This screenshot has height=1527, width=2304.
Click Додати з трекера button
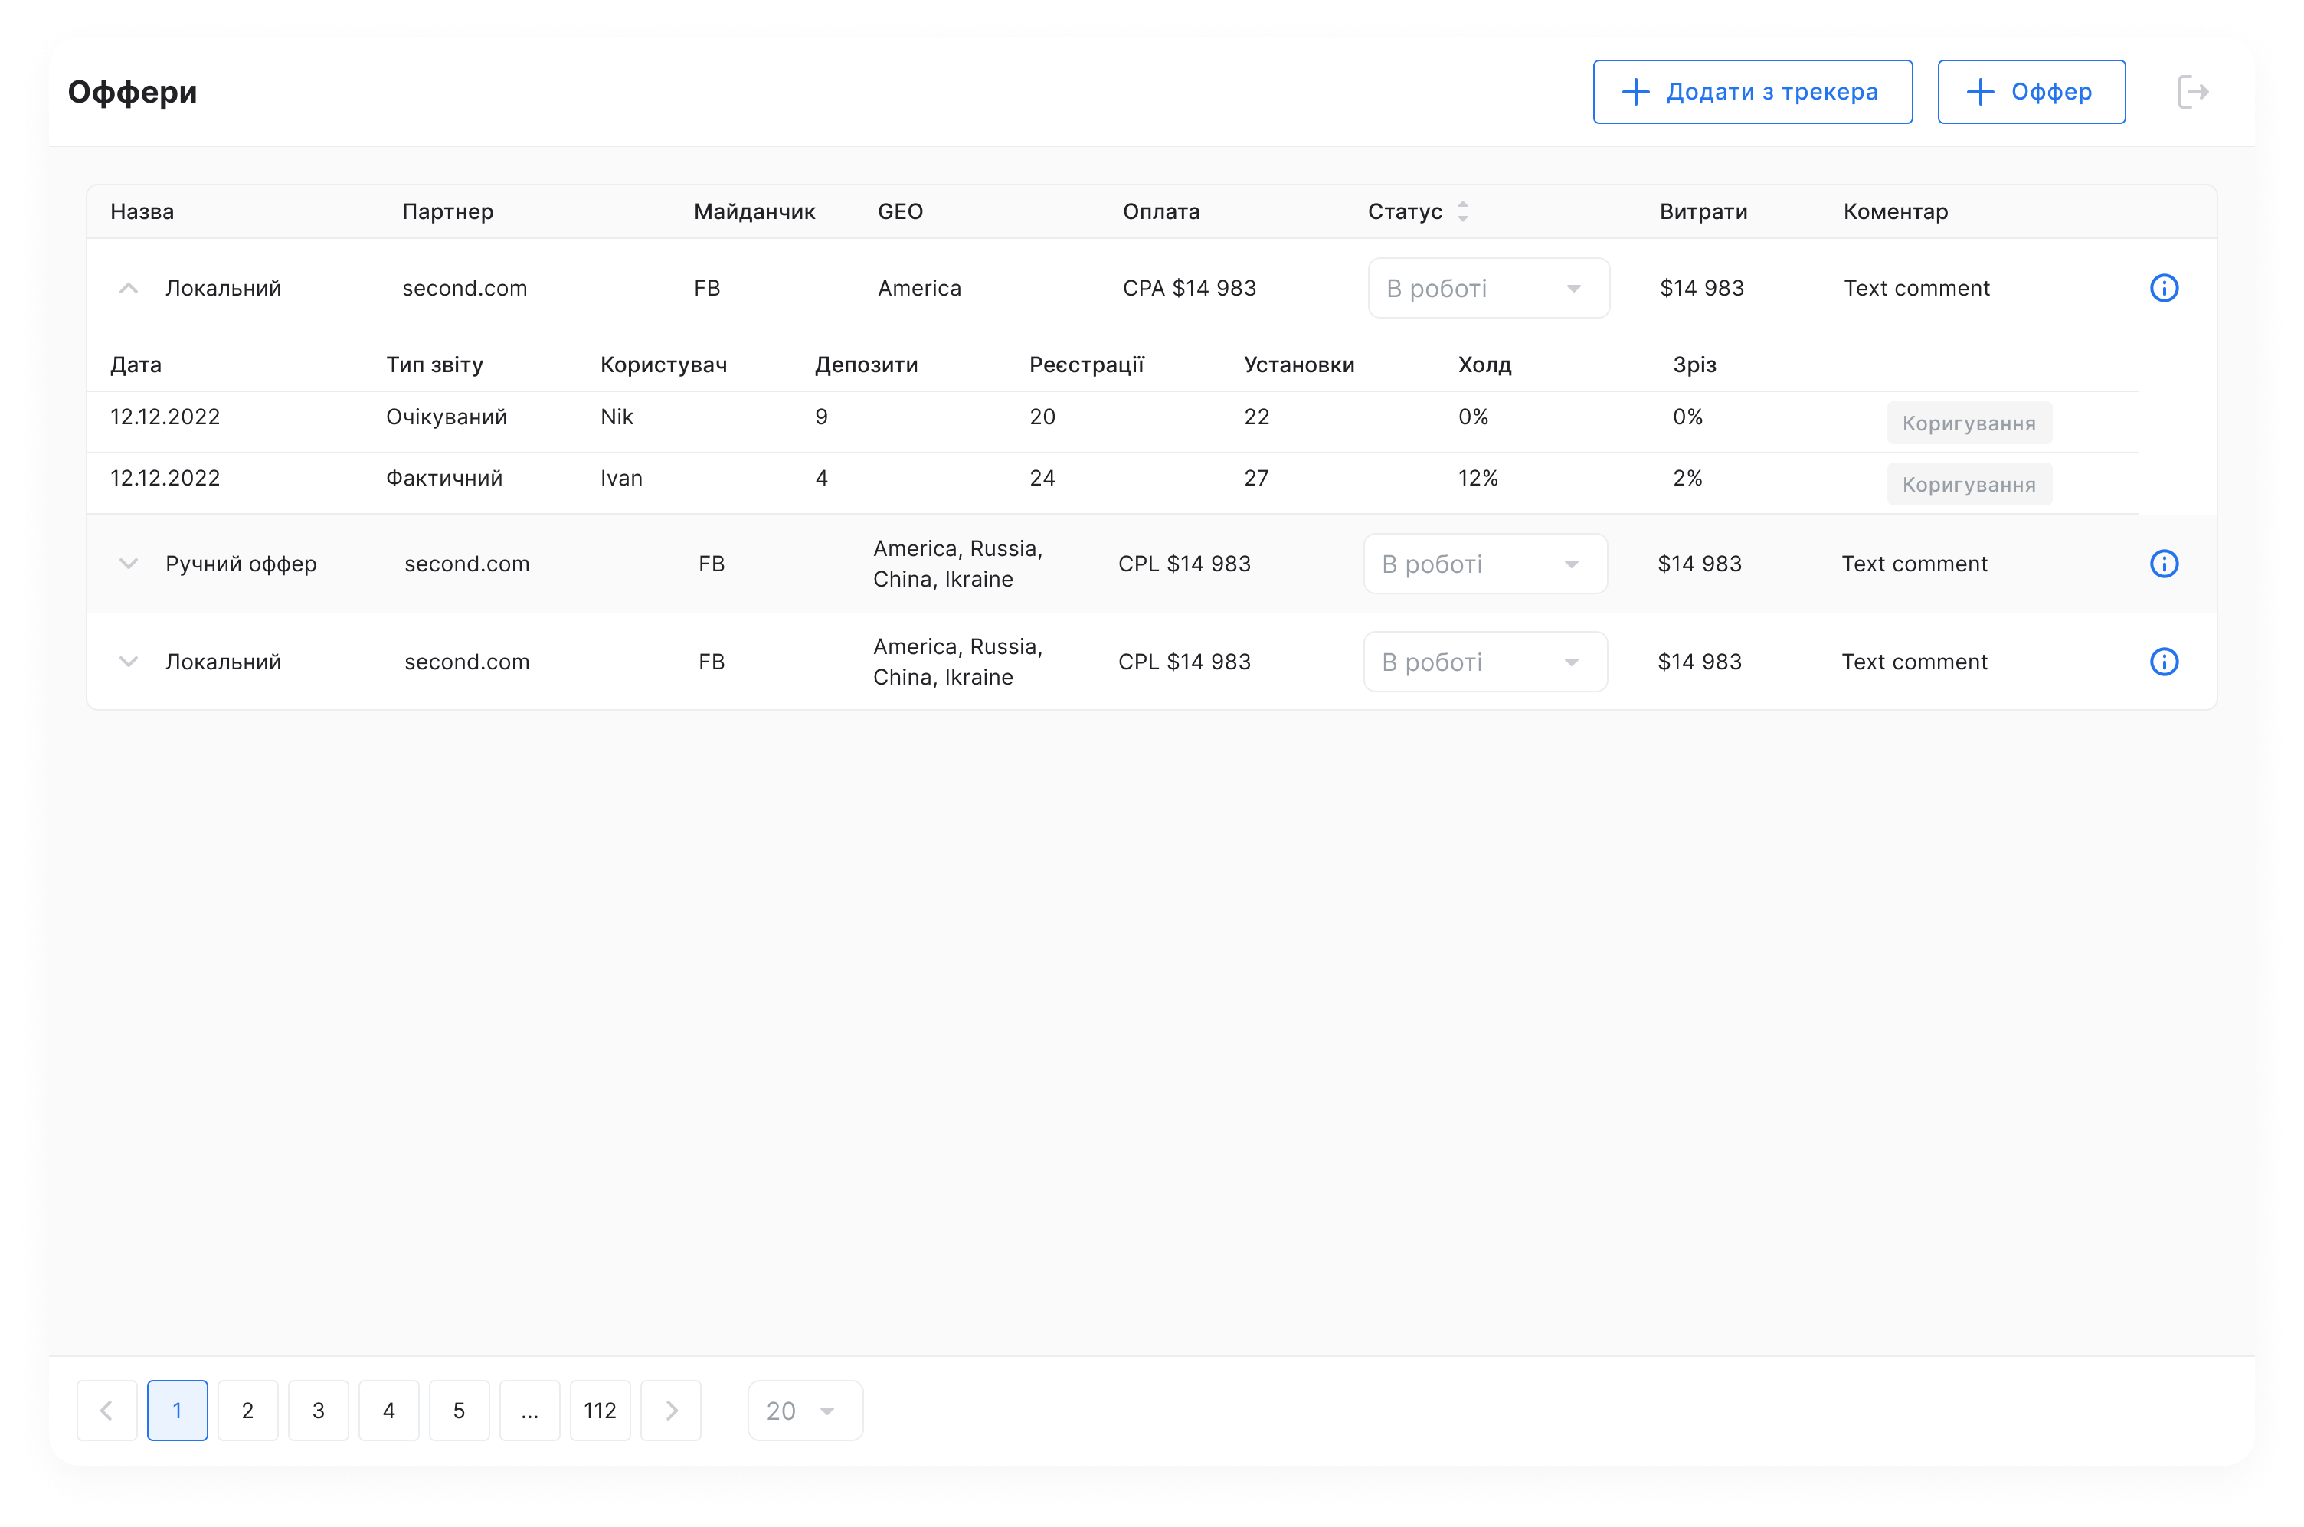tap(1752, 93)
